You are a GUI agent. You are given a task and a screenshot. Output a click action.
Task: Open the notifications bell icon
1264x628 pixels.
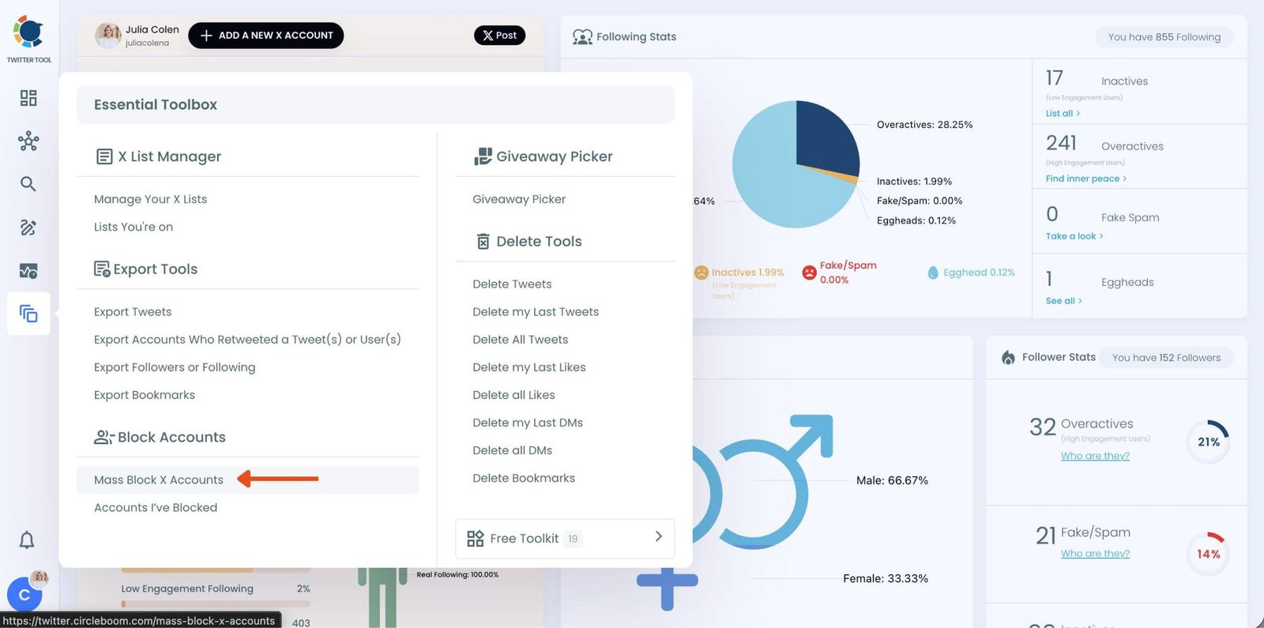pos(27,540)
